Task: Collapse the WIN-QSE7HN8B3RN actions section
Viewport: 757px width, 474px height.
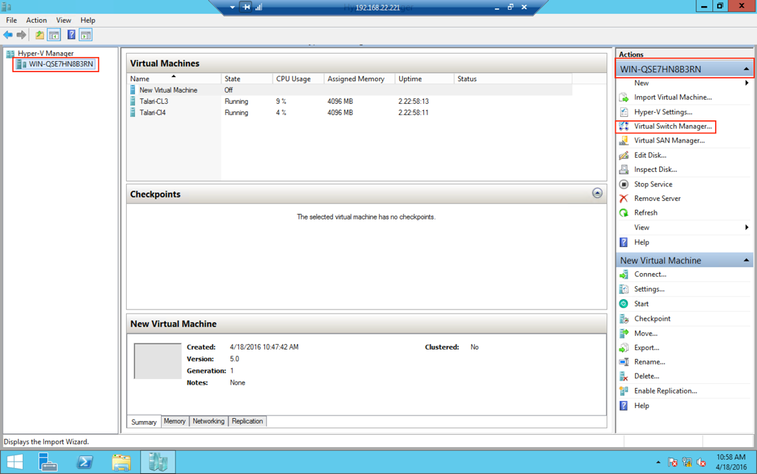Action: [x=746, y=69]
